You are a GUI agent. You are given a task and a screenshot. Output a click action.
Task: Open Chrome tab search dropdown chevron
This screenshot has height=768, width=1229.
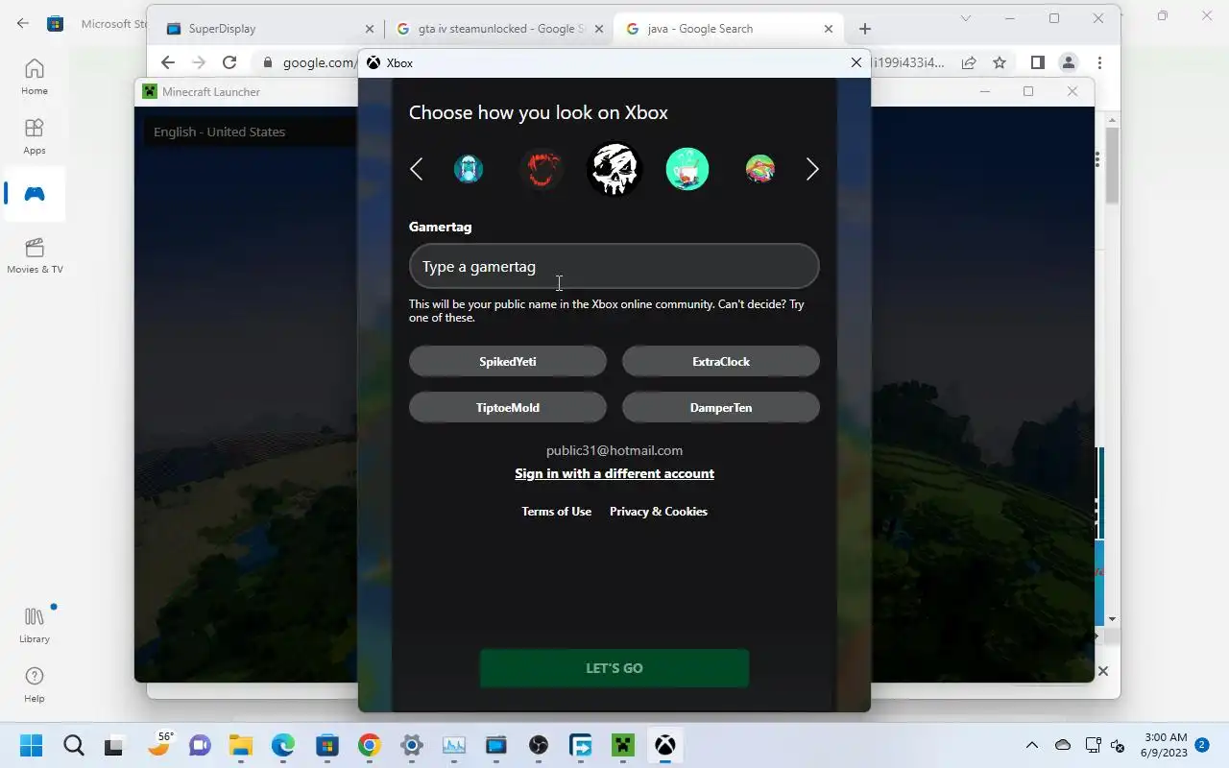click(x=967, y=18)
